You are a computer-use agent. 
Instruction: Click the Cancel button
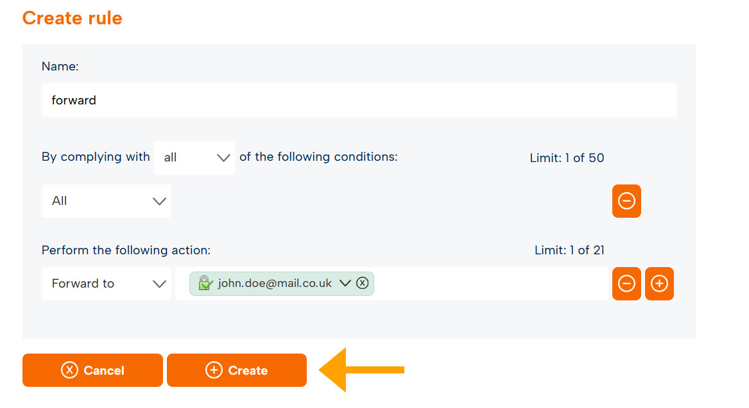[92, 370]
